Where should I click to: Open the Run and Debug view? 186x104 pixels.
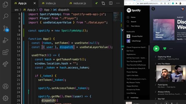[x=5, y=40]
